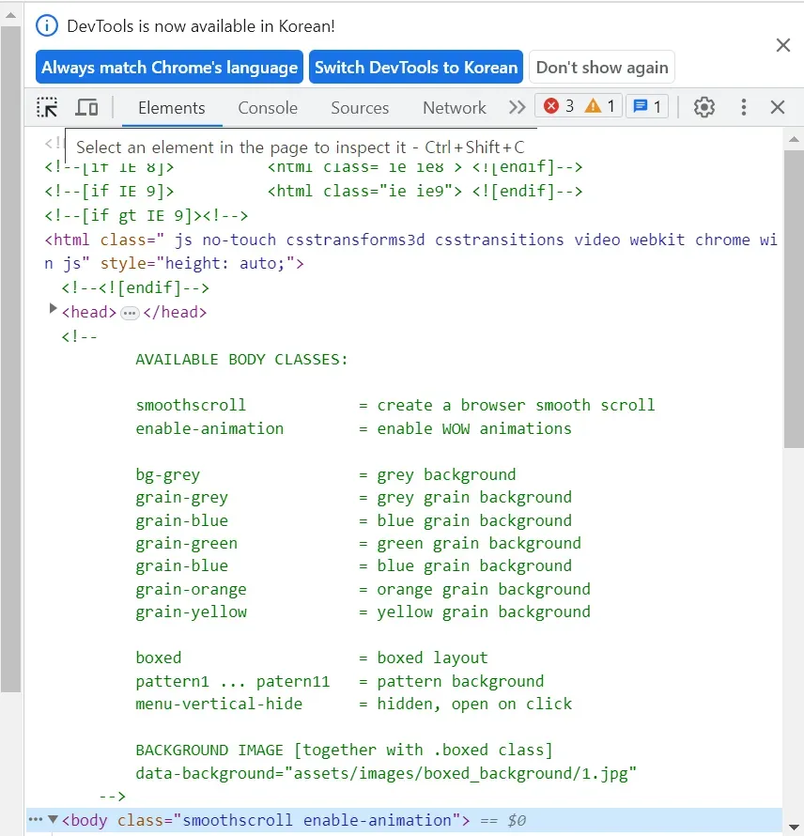Toggle the device toolbar icon
The height and width of the screenshot is (836, 804).
[86, 107]
